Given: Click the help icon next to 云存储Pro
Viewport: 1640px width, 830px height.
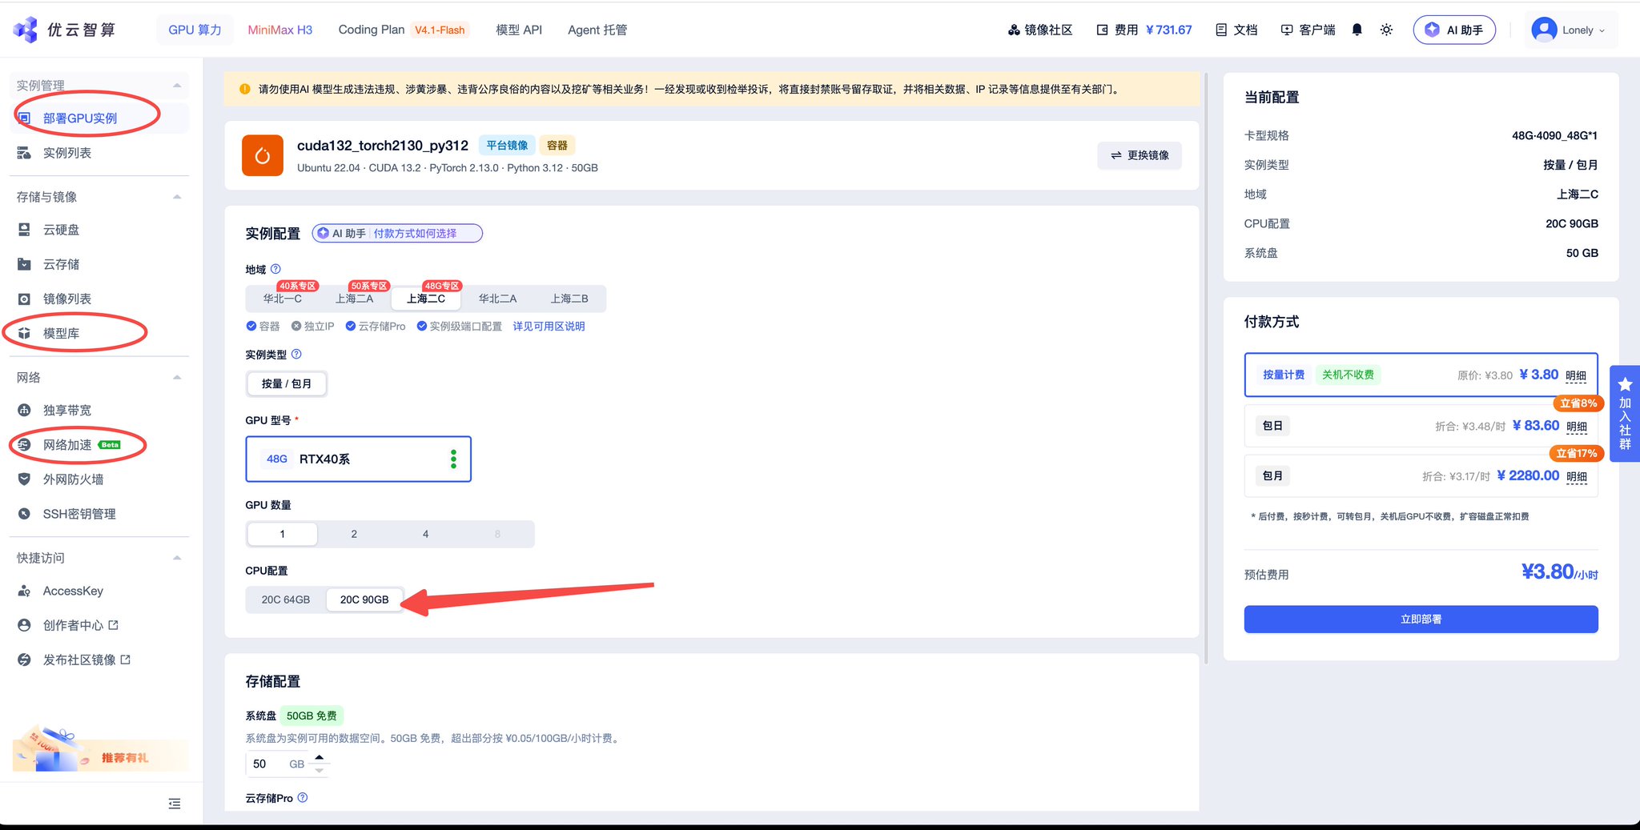Looking at the screenshot, I should 303,797.
